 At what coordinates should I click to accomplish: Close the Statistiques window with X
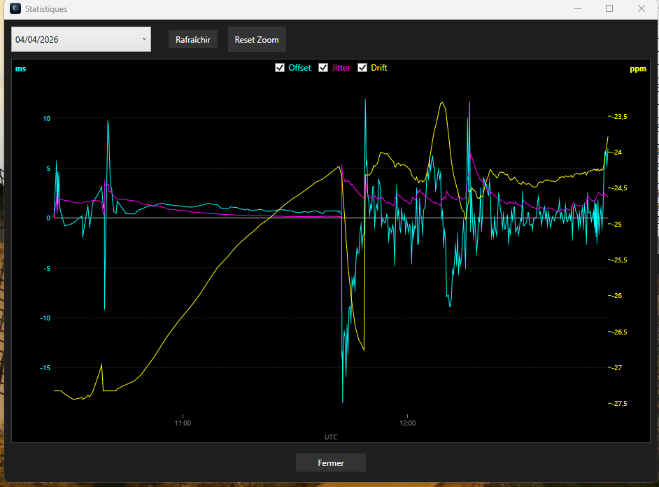642,8
